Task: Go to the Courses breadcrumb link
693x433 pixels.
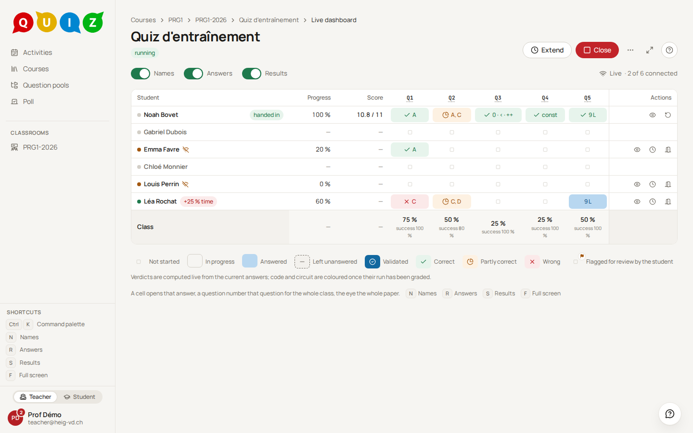Action: (143, 20)
